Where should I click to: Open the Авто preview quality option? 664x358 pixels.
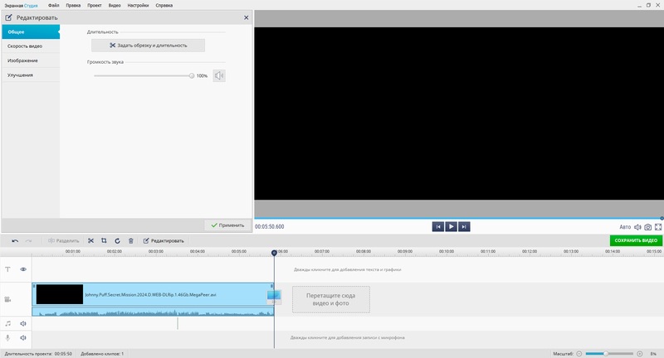click(625, 227)
